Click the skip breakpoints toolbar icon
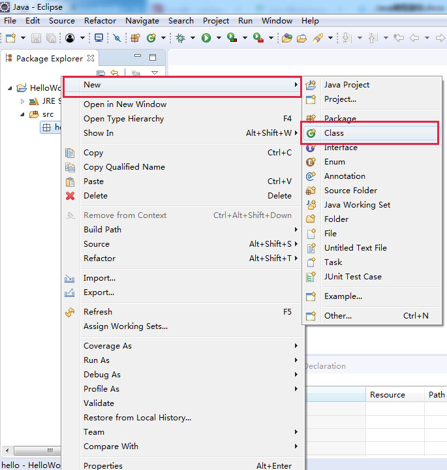The width and height of the screenshot is (447, 470). [117, 38]
